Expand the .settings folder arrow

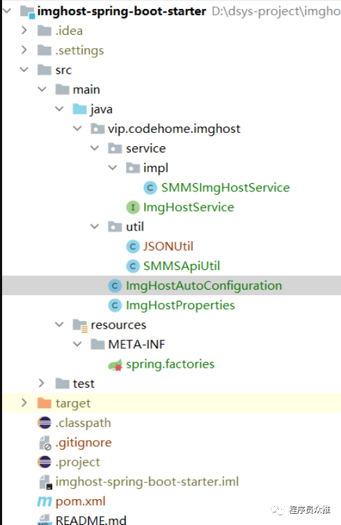pos(24,50)
